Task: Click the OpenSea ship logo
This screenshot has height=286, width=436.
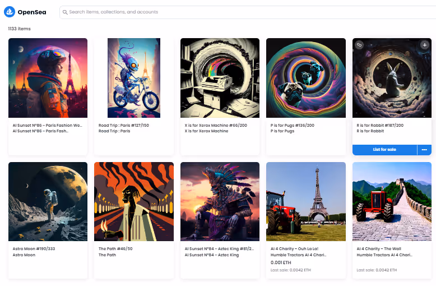Action: point(10,12)
